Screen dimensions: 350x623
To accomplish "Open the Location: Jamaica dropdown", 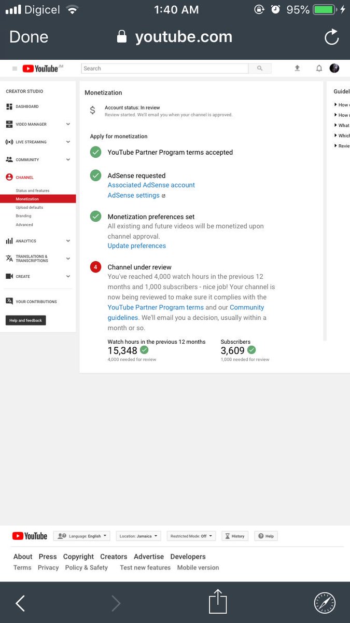I will pos(138,536).
